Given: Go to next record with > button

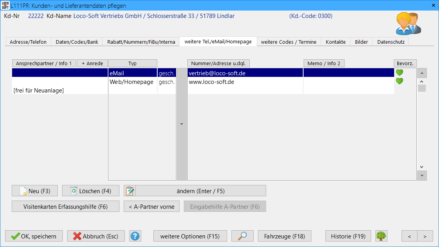Looking at the screenshot, I should [425, 236].
